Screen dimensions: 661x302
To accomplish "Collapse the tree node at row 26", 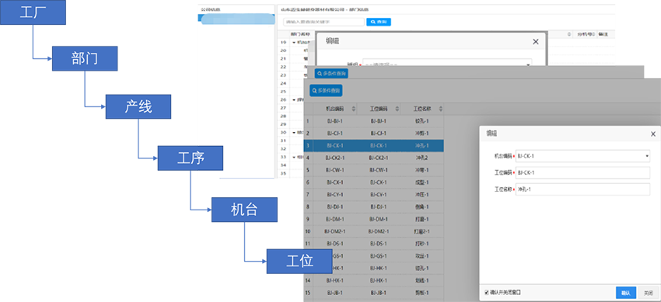I will coord(294,99).
